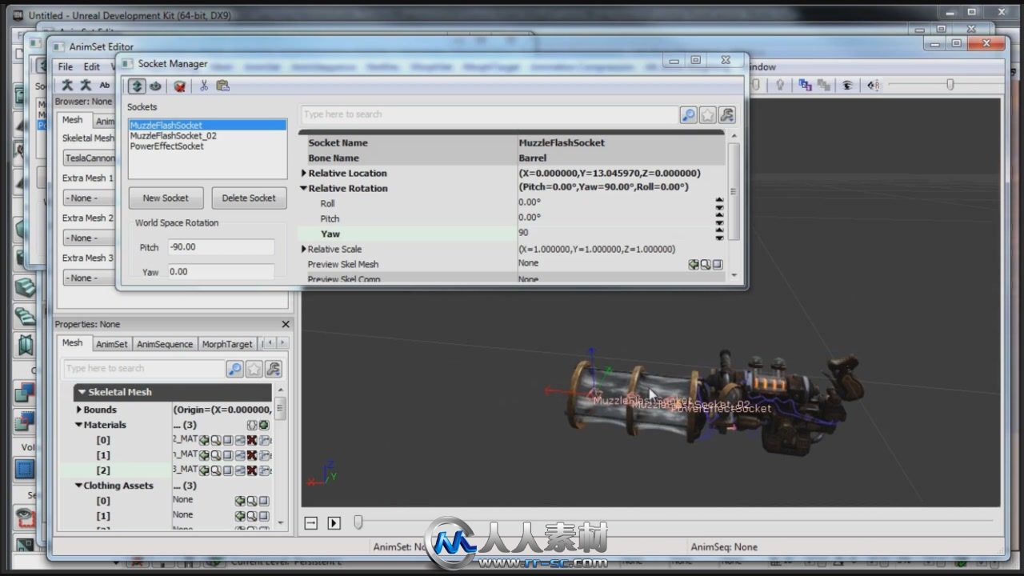Screen dimensions: 1024x576
Task: Click search magnifier in lower Properties panel
Action: point(234,369)
